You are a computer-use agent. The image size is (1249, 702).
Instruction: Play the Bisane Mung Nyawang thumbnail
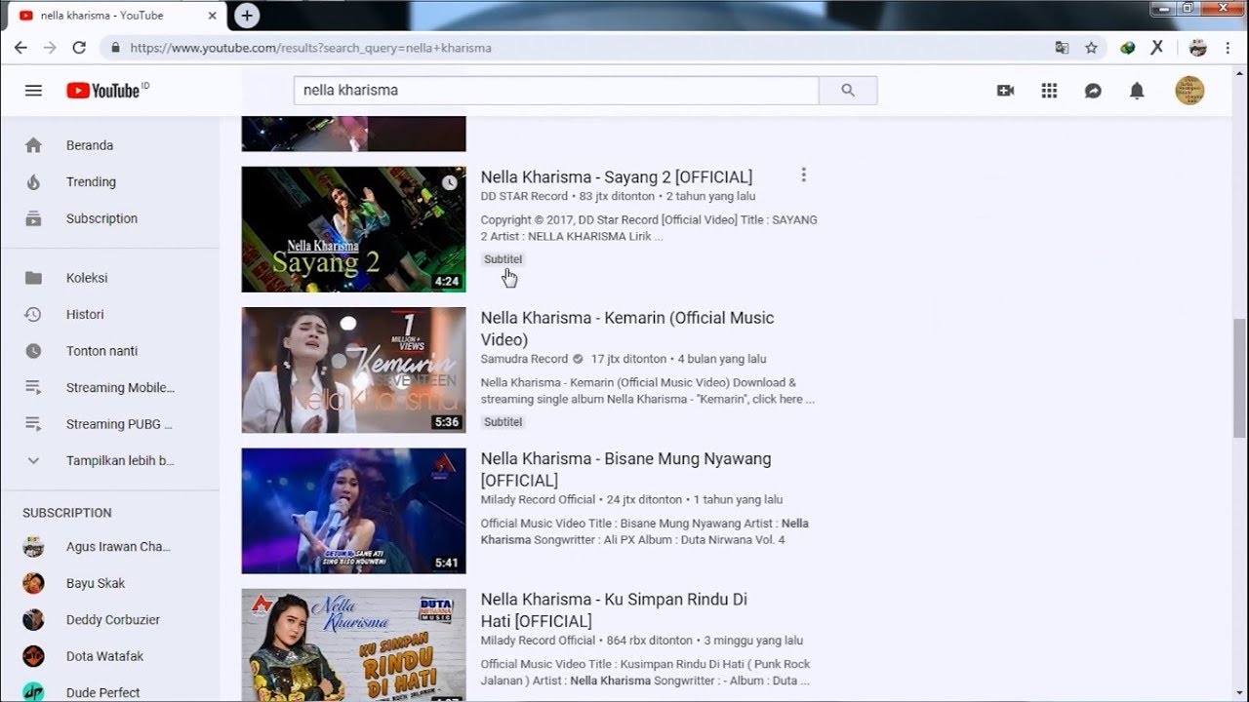pos(353,511)
